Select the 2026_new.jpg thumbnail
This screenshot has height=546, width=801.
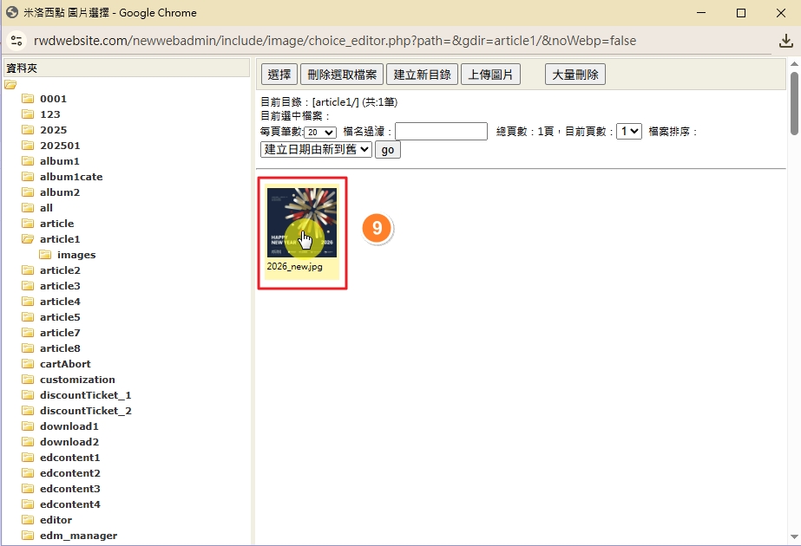301,223
